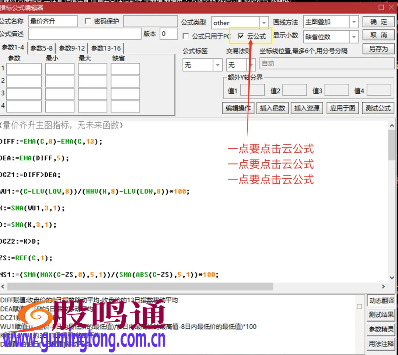Open the 公式类型 dropdown showing other
This screenshot has height=355, width=398.
click(x=264, y=22)
